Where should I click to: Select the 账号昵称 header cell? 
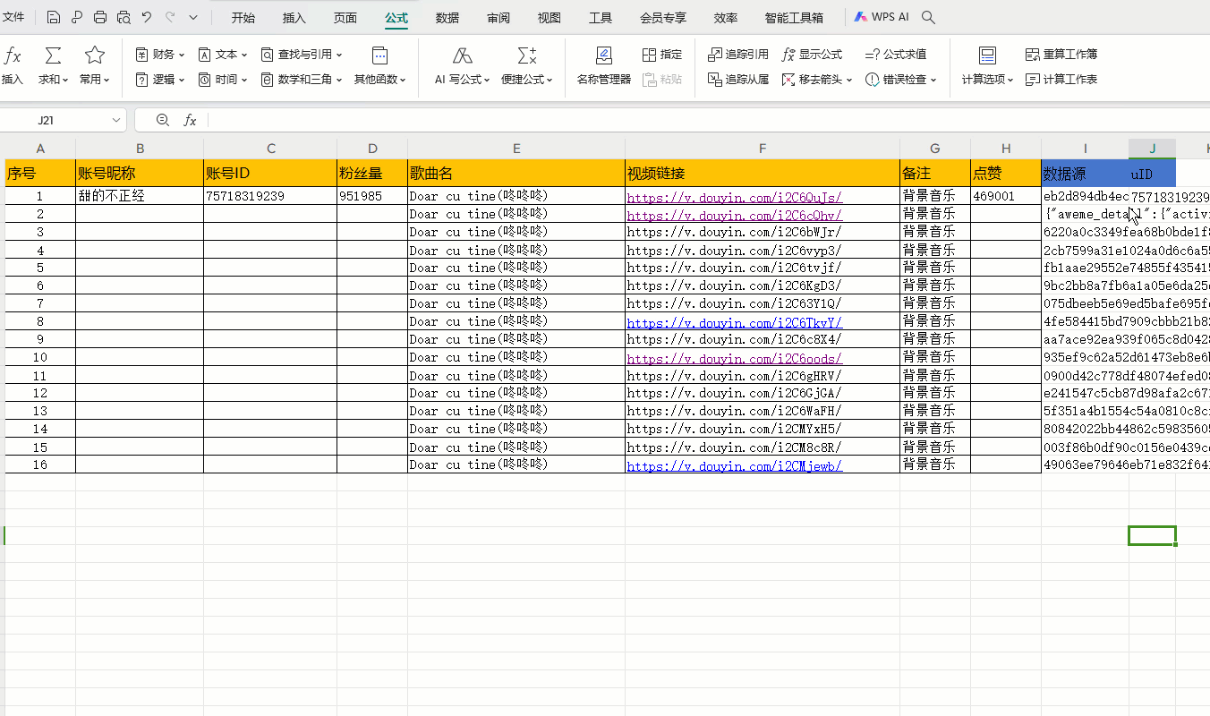pos(140,174)
